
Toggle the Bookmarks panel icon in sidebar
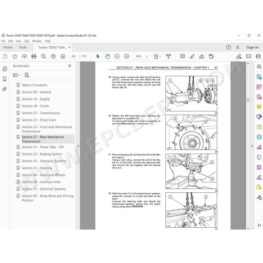[5, 79]
